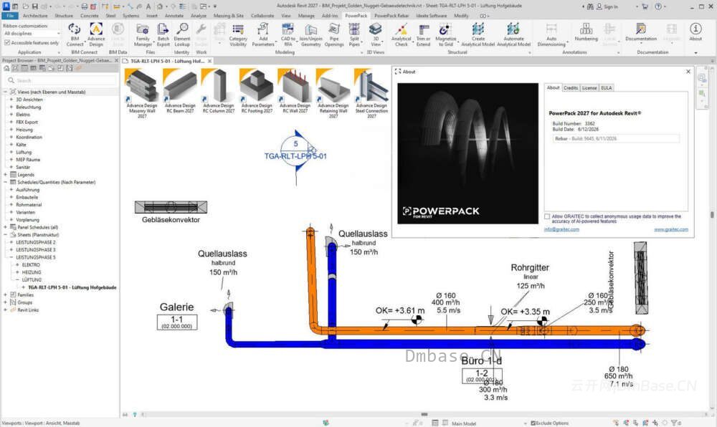This screenshot has height=427, width=717.
Task: Close the About dialog
Action: (x=688, y=72)
